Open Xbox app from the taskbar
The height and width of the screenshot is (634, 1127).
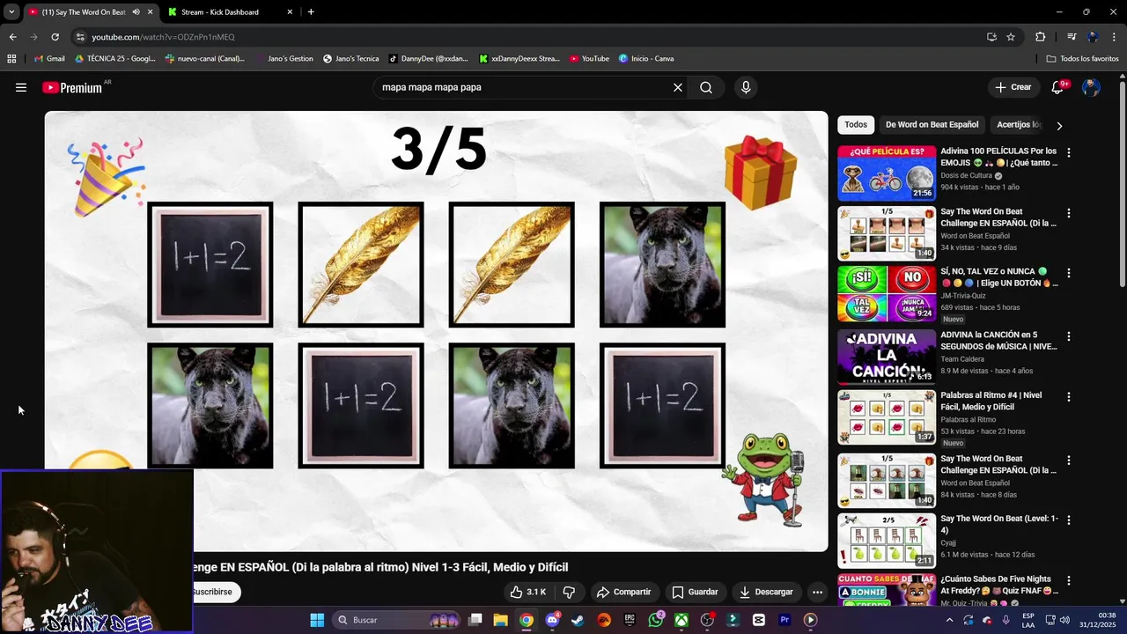(681, 620)
